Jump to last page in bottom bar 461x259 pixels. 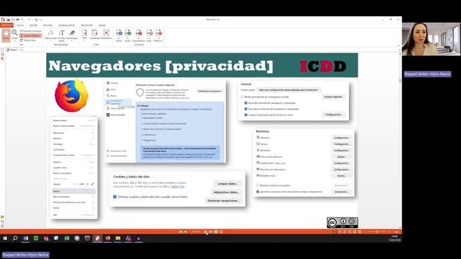pyautogui.click(x=211, y=231)
